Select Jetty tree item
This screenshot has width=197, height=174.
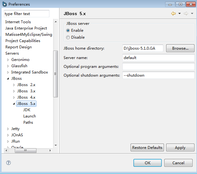coord(15,129)
